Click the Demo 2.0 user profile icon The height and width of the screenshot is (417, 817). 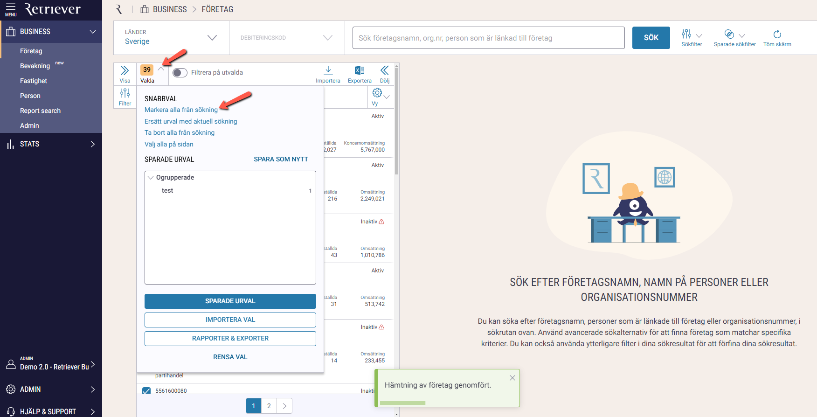tap(11, 364)
